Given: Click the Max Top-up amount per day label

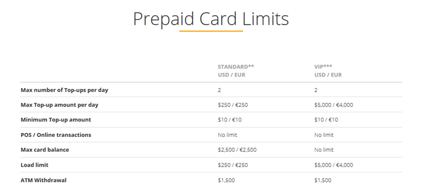Looking at the screenshot, I should coord(60,105).
